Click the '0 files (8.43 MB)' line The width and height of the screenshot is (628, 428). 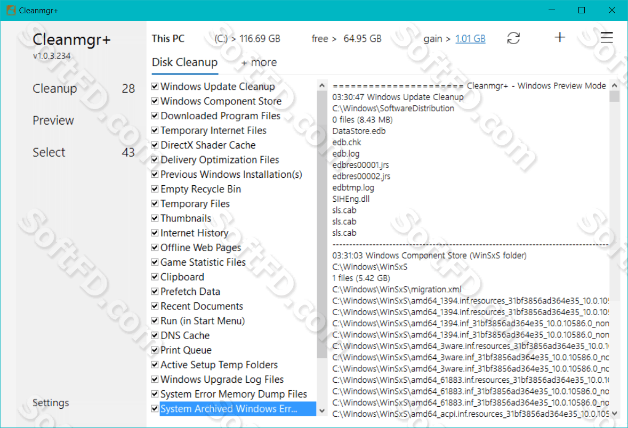pyautogui.click(x=363, y=120)
